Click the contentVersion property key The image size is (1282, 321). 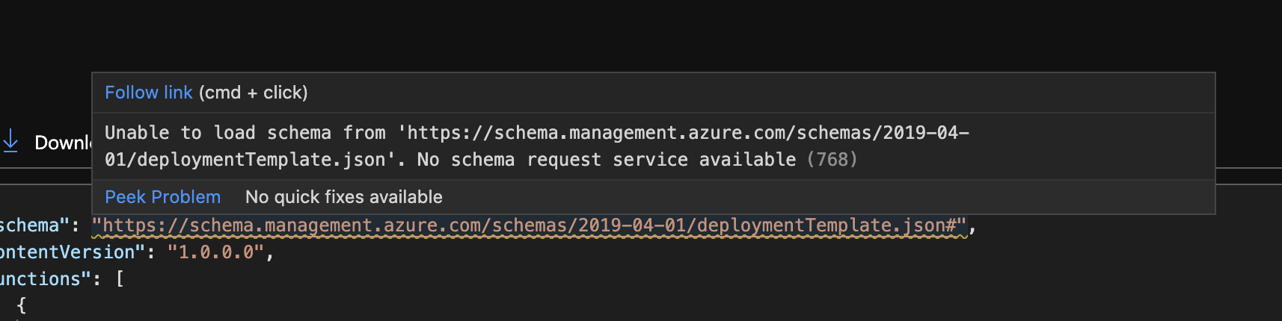click(67, 252)
